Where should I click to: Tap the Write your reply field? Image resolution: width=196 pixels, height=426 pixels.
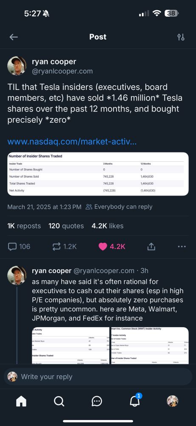98,377
